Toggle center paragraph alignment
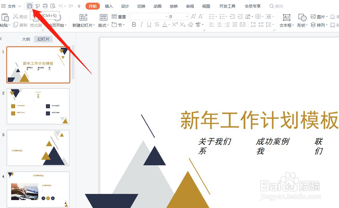The height and width of the screenshot is (208, 339). pos(219,25)
